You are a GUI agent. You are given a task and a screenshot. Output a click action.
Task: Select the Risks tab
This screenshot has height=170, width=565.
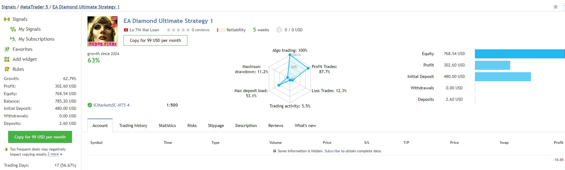[x=192, y=125]
